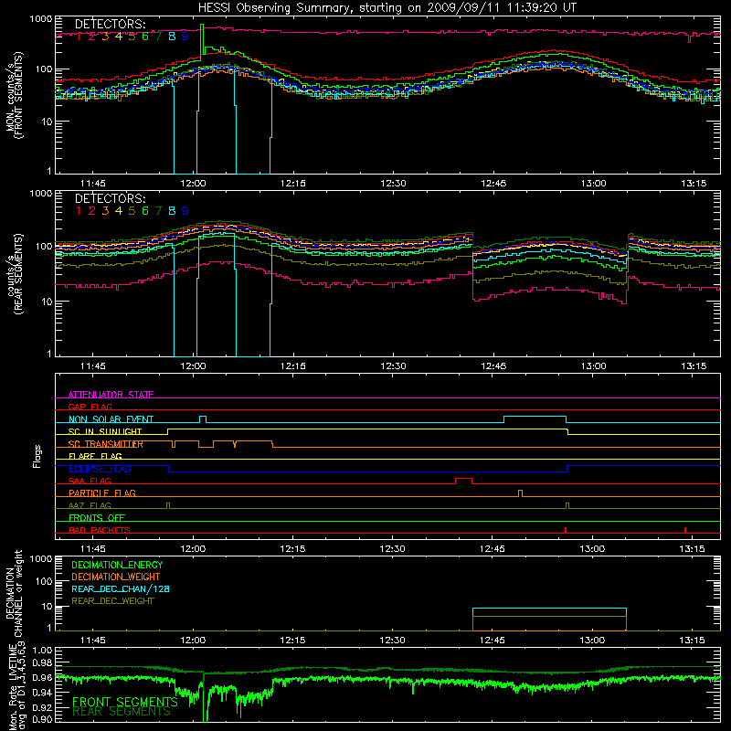Click the FRONT SEGMENTS livetime legend label
Viewport: 731px width, 731px height.
tap(125, 702)
